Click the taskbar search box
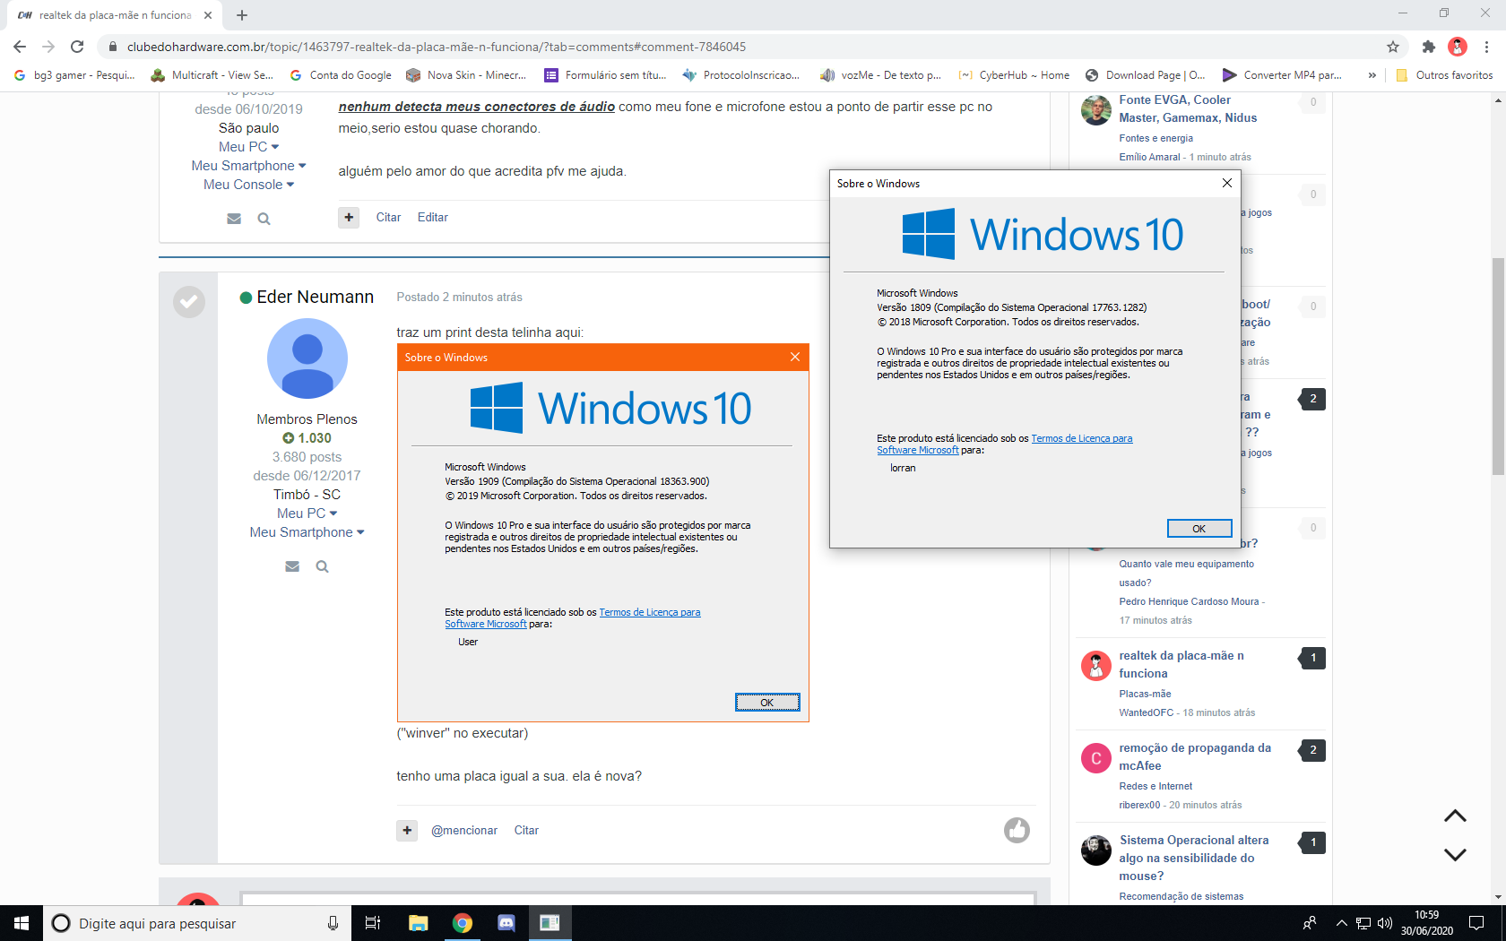This screenshot has height=941, width=1506. 195,923
